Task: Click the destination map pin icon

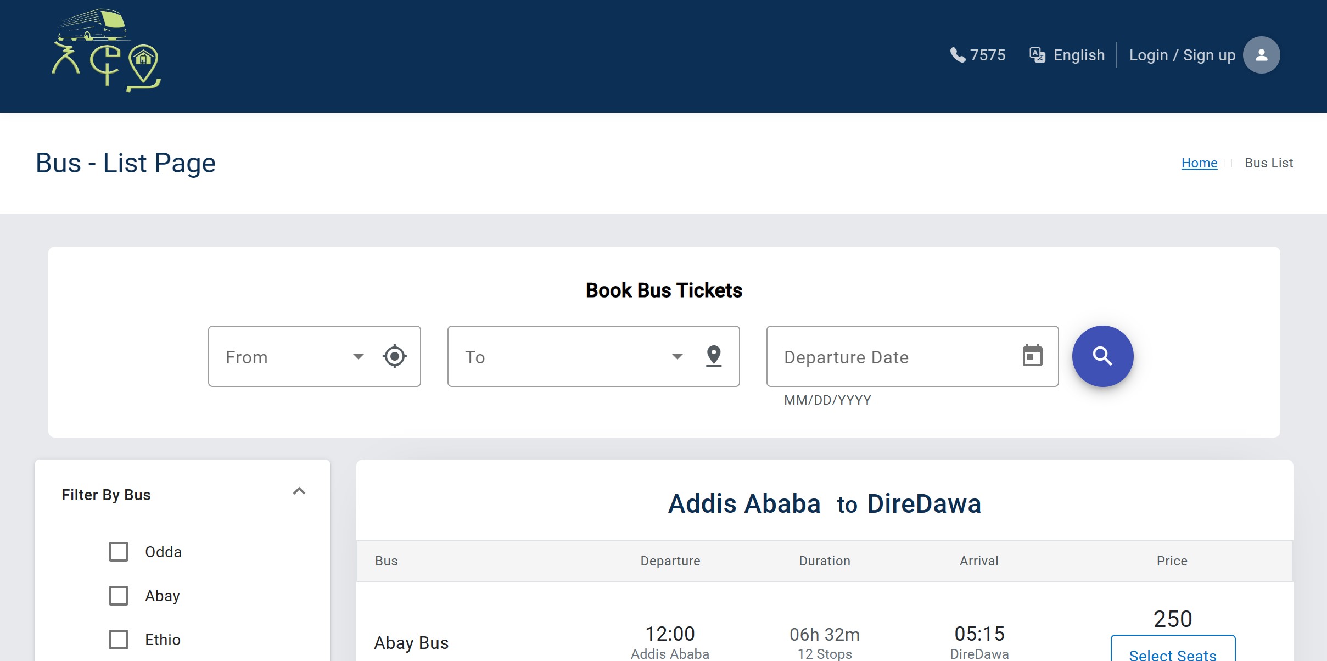Action: click(713, 356)
